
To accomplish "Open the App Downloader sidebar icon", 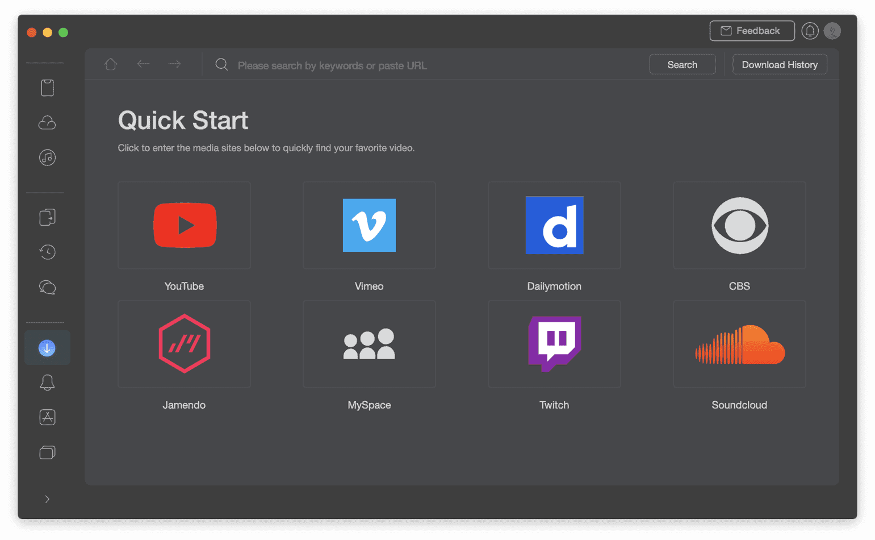I will click(x=47, y=417).
